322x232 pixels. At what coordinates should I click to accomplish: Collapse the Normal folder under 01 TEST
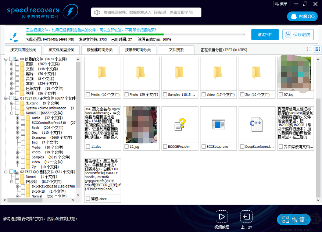click(12, 113)
